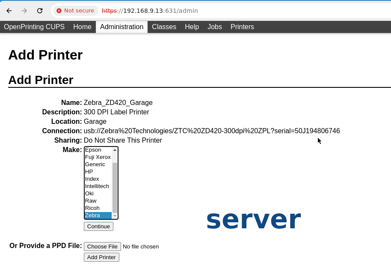The width and height of the screenshot is (391, 275).
Task: Select Epson in the Make list
Action: [x=93, y=150]
